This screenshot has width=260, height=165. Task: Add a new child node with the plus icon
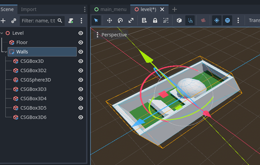[x=3, y=21]
